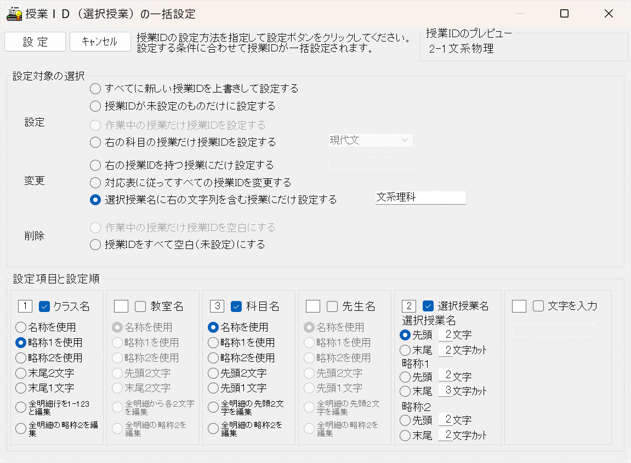631x463 pixels.
Task: Choose 授業IDをすべて空白（未設定）にする option
Action: [x=94, y=245]
